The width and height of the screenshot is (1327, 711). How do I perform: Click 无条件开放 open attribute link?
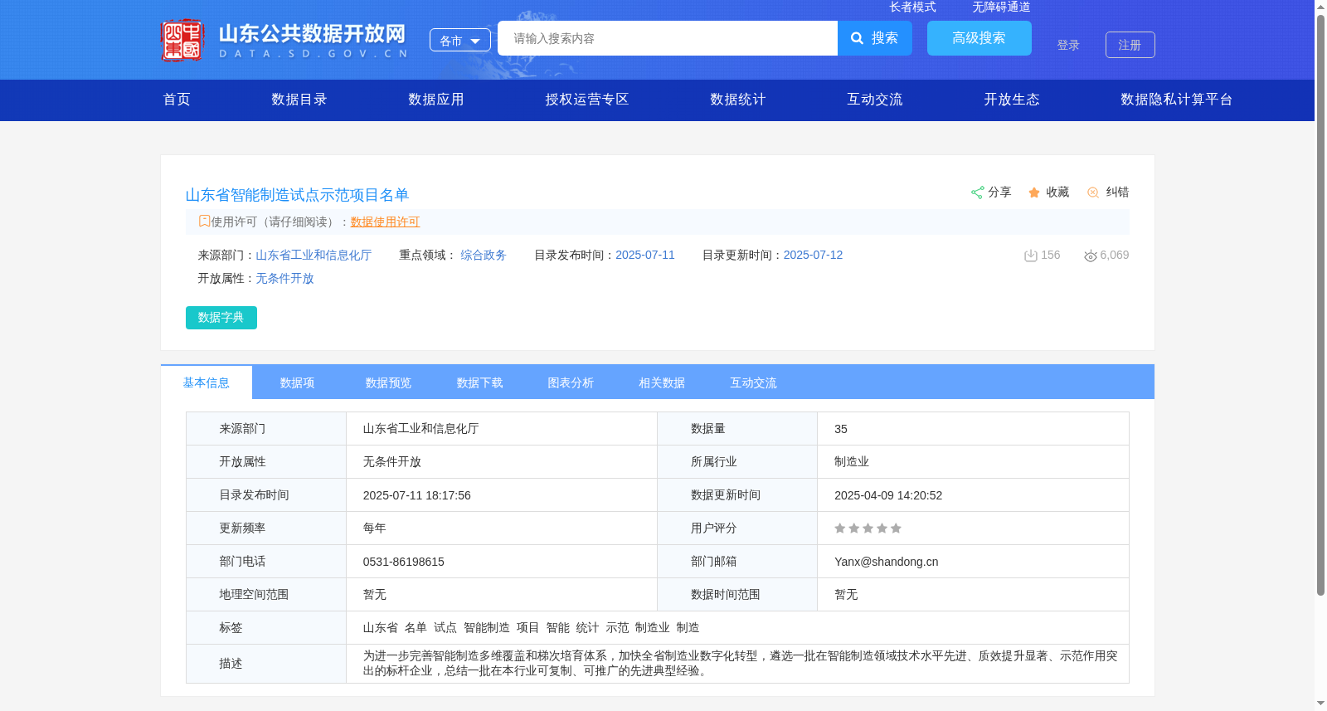[284, 278]
